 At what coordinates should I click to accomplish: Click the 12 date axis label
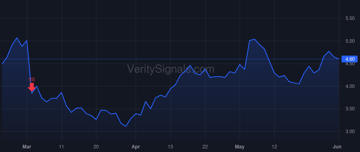click(x=274, y=147)
